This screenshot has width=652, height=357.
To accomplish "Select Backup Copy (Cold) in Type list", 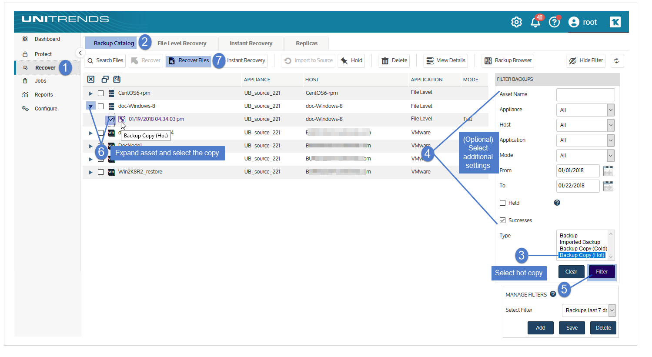I will [x=583, y=249].
